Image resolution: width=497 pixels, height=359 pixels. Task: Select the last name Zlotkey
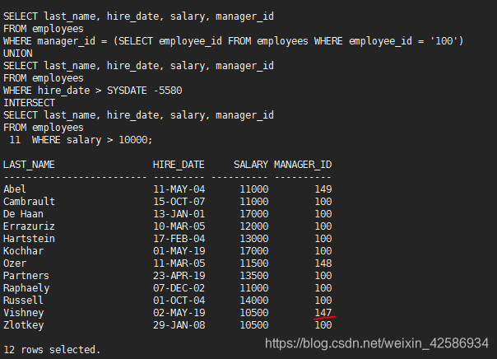pos(24,325)
